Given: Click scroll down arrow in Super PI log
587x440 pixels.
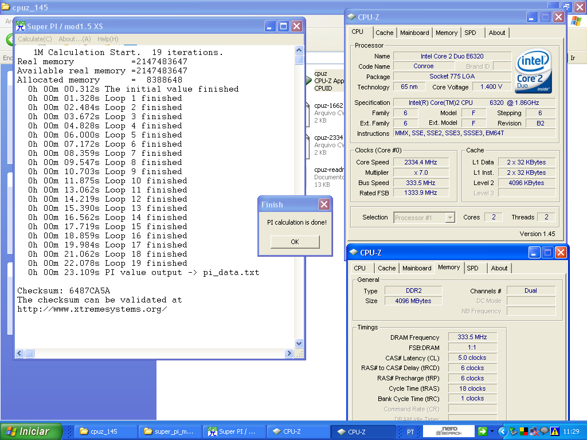Looking at the screenshot, I should [x=299, y=343].
